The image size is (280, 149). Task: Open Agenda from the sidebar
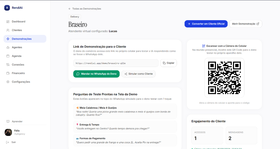pyautogui.click(x=25, y=56)
